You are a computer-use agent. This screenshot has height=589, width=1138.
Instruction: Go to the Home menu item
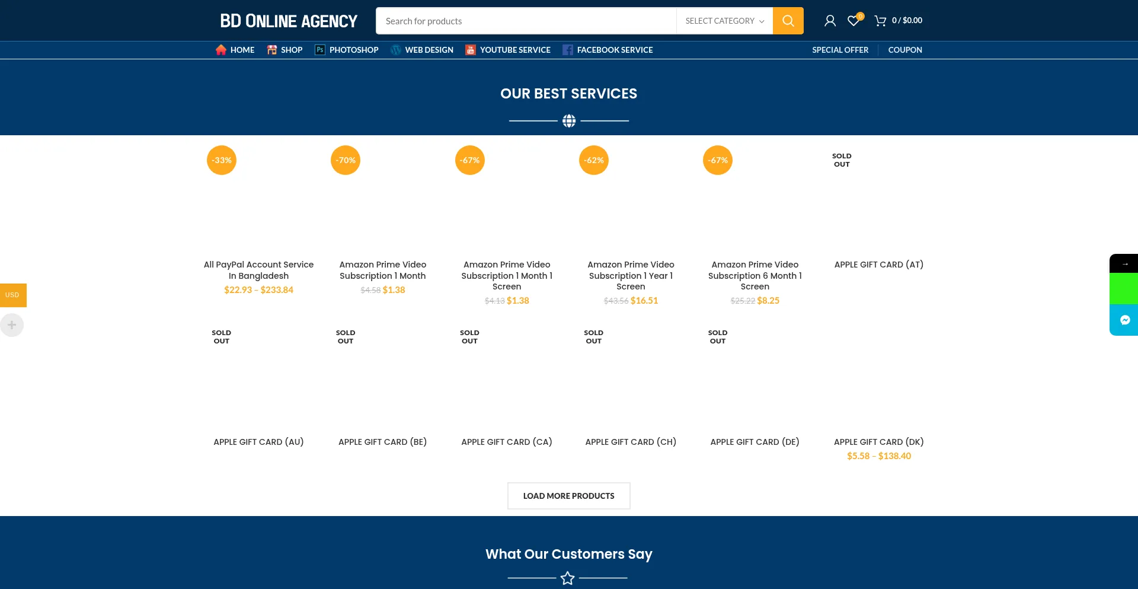tap(235, 50)
